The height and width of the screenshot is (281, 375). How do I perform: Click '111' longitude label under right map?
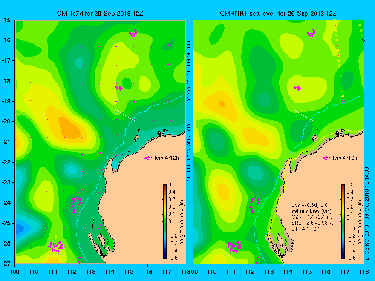point(231,272)
